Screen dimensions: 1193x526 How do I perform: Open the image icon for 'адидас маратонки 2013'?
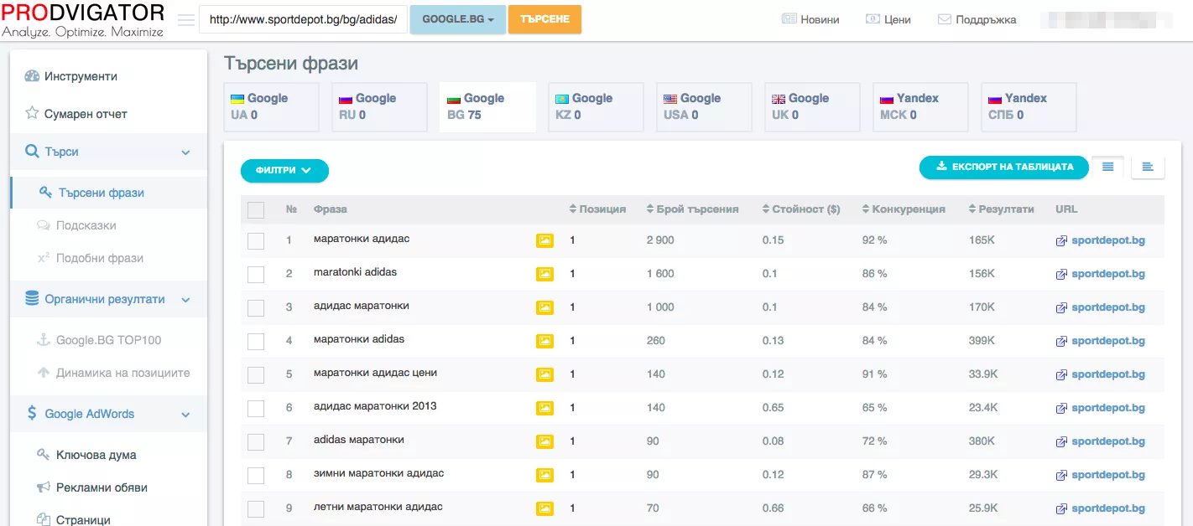click(545, 408)
